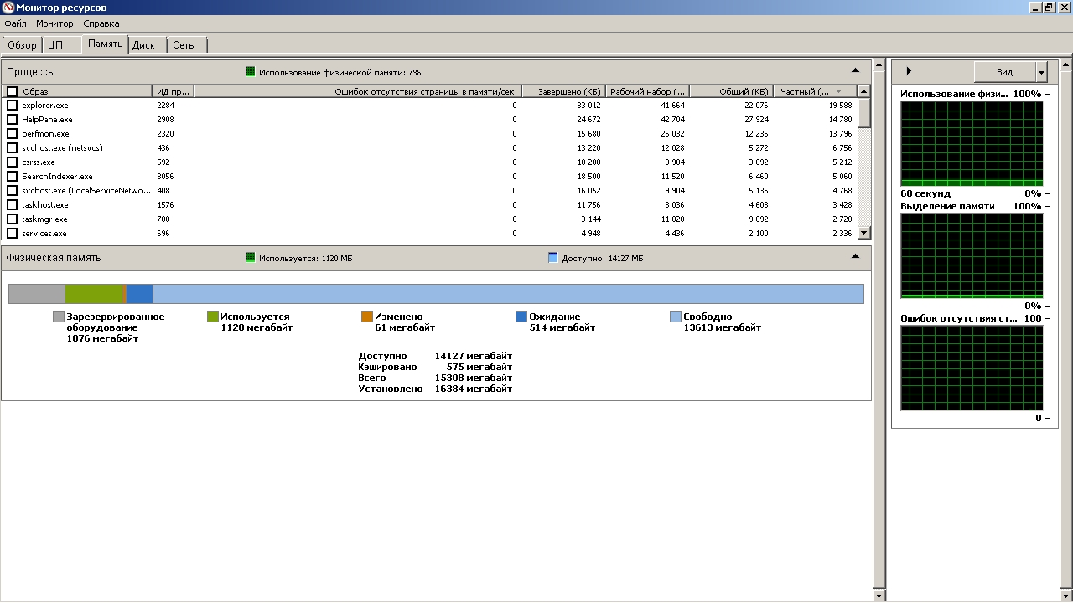The height and width of the screenshot is (603, 1073).
Task: Click the Resource Monitor title bar icon
Action: coord(8,8)
